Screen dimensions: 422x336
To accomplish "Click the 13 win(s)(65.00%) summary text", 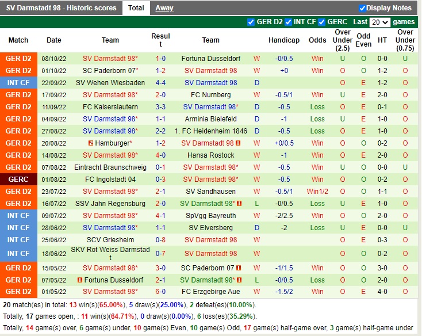I will pyautogui.click(x=97, y=305).
